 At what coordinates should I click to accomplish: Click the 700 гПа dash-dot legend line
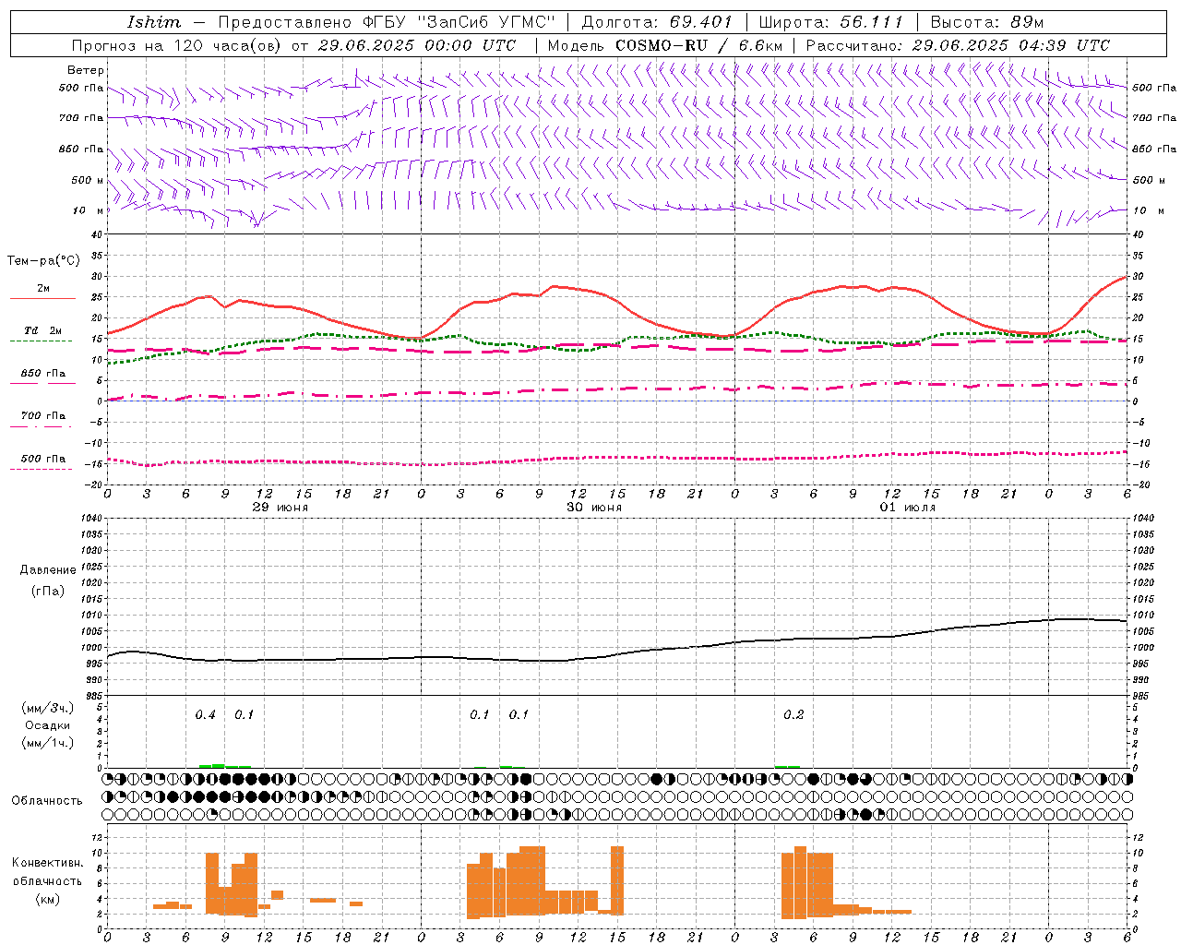tap(41, 425)
